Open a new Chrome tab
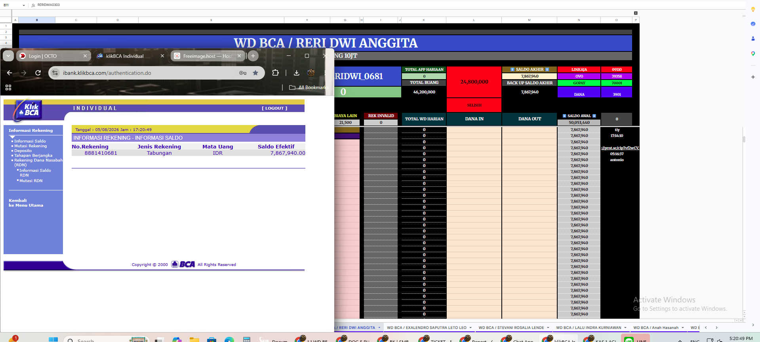The width and height of the screenshot is (760, 342). point(253,56)
